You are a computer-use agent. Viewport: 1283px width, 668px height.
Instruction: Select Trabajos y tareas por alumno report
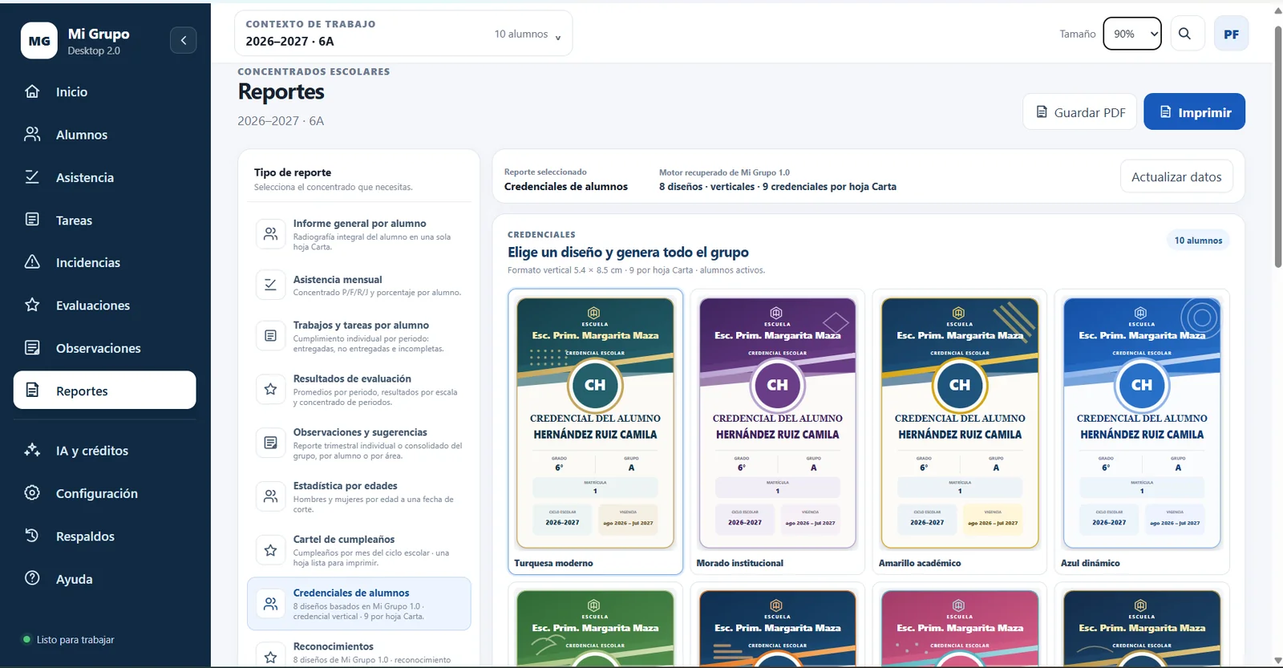tap(359, 337)
